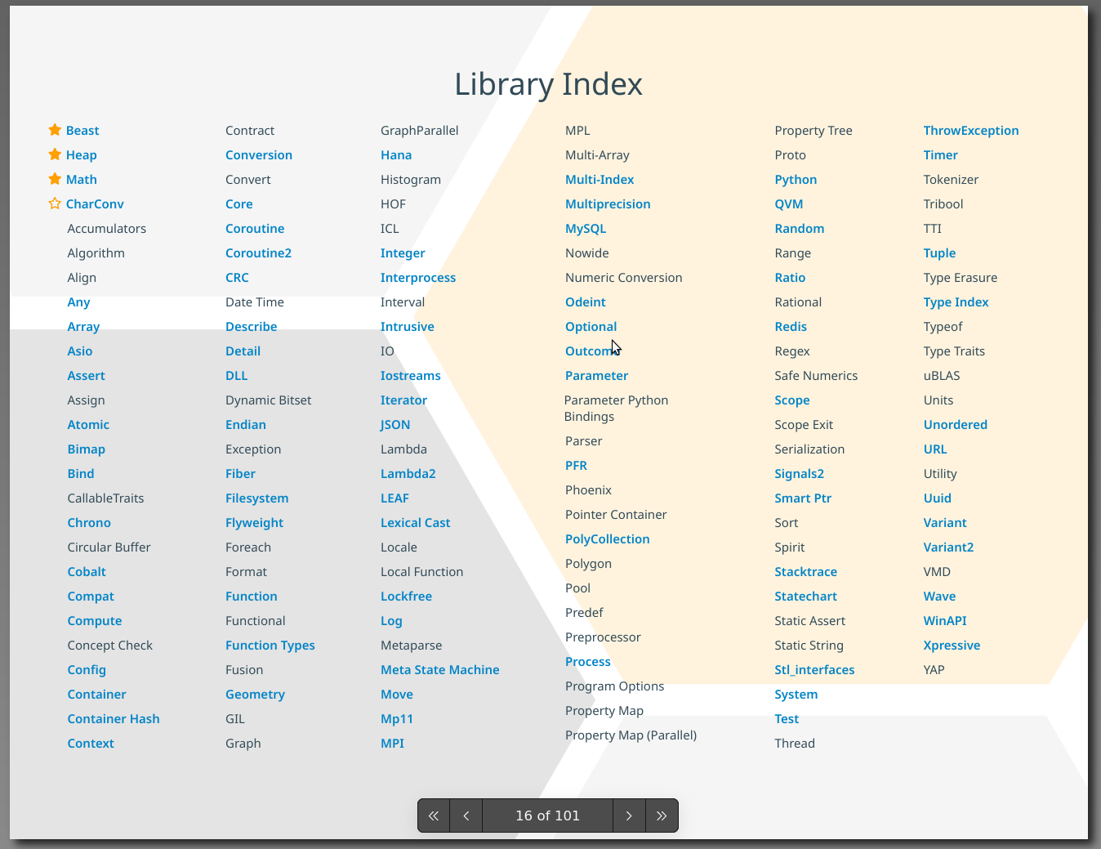Image resolution: width=1101 pixels, height=849 pixels.
Task: Skip to the last page using the double-right chevron
Action: pyautogui.click(x=662, y=815)
